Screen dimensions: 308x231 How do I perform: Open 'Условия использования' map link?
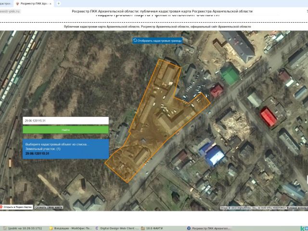pos(297,207)
